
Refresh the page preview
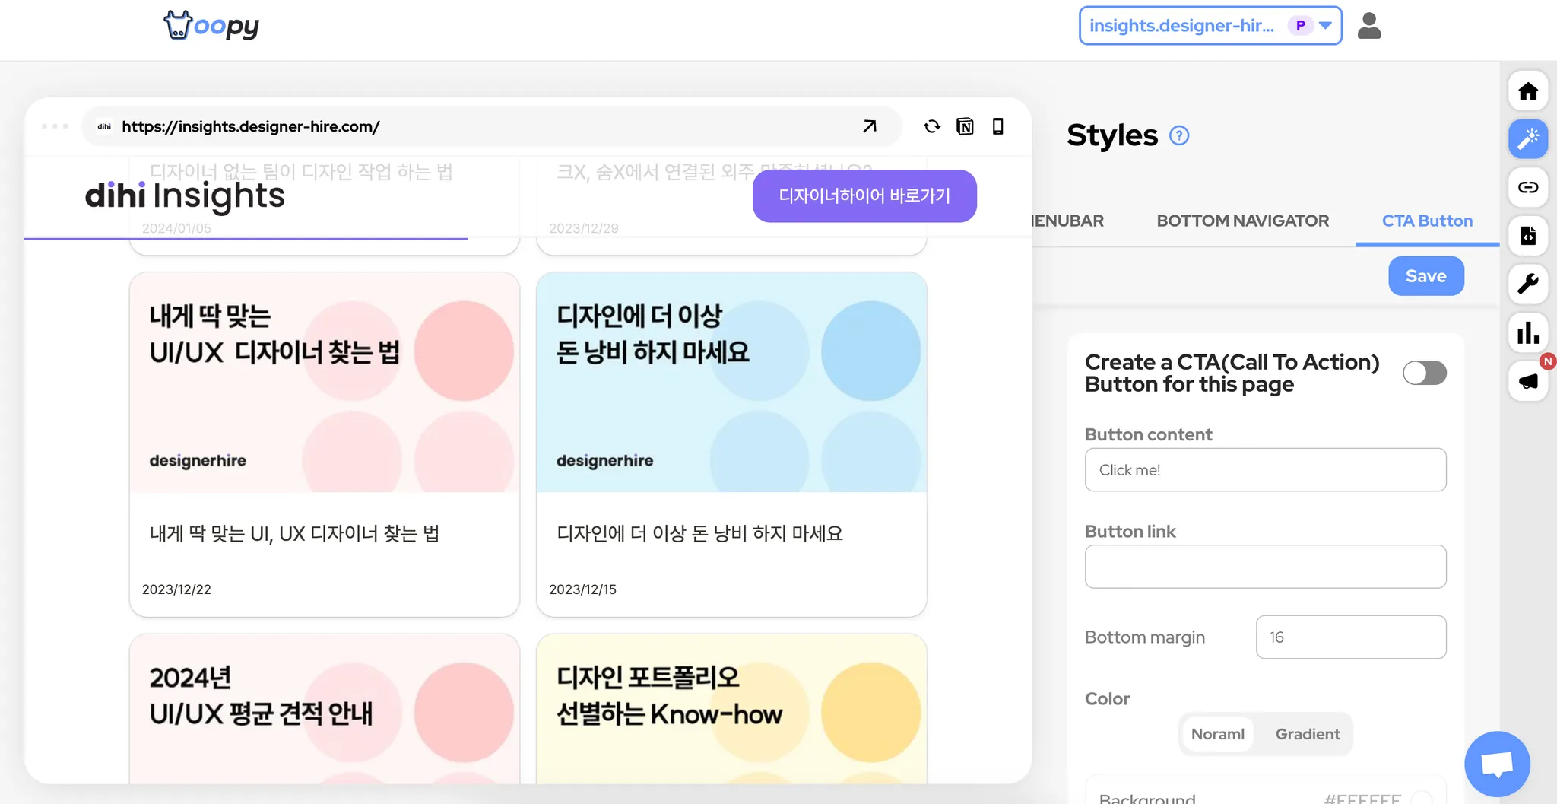[932, 126]
